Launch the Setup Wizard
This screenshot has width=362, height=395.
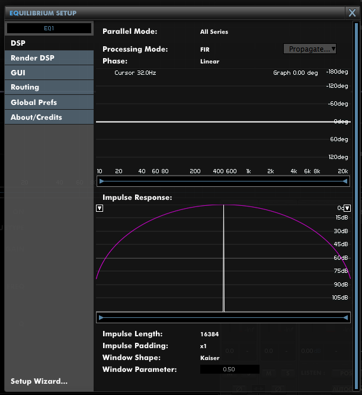tap(39, 381)
